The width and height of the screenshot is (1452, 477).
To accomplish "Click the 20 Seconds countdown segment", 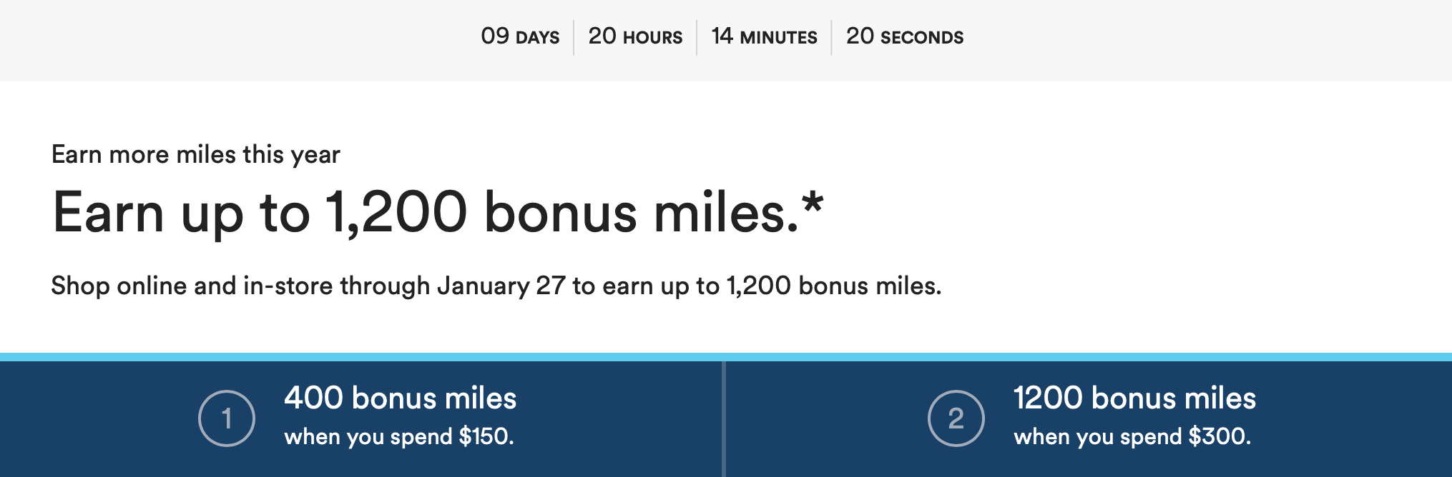I will tap(905, 36).
